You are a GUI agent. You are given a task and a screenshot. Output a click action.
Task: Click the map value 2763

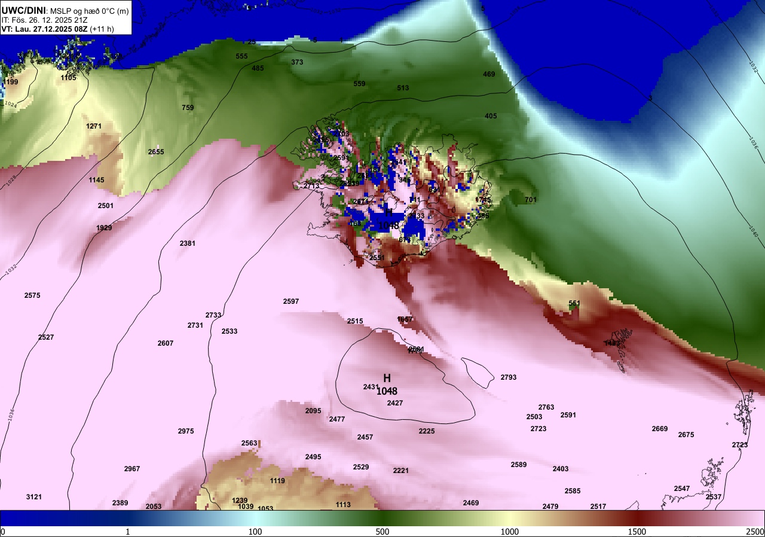546,407
